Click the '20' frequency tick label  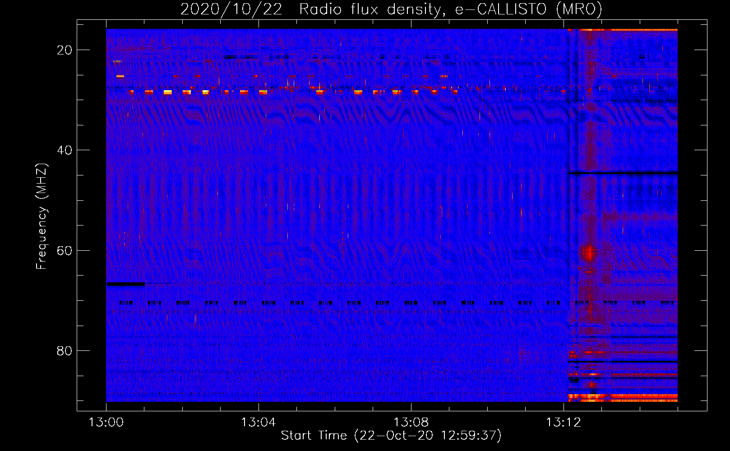[x=65, y=50]
